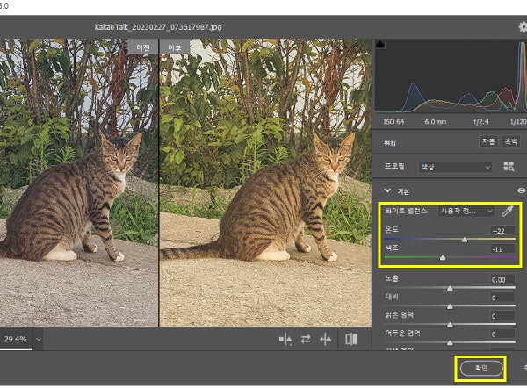Collapse the Basic (기본) panel
This screenshot has width=527, height=388.
tap(387, 190)
